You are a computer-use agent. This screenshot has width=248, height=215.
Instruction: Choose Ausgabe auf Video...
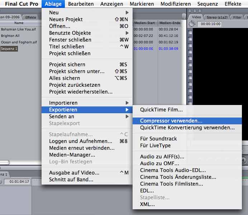[x=87, y=173]
